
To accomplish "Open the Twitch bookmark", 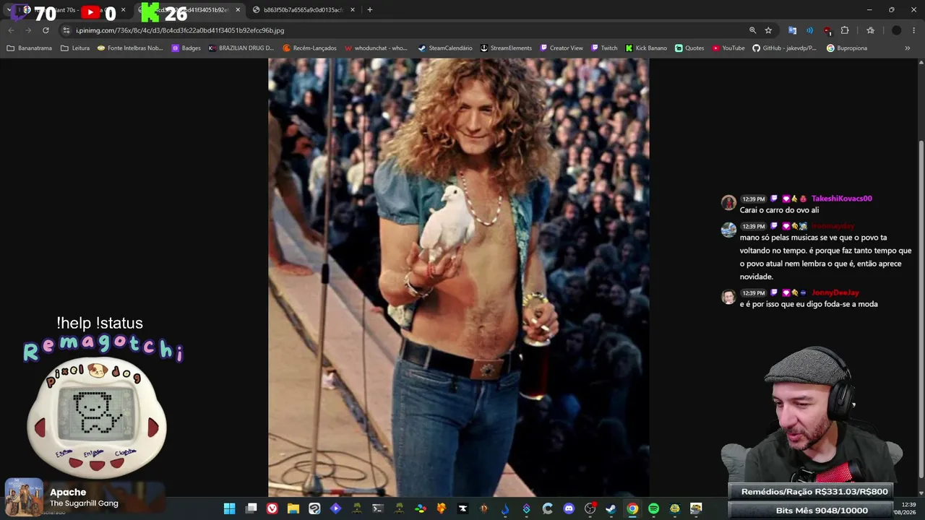I will (x=604, y=48).
